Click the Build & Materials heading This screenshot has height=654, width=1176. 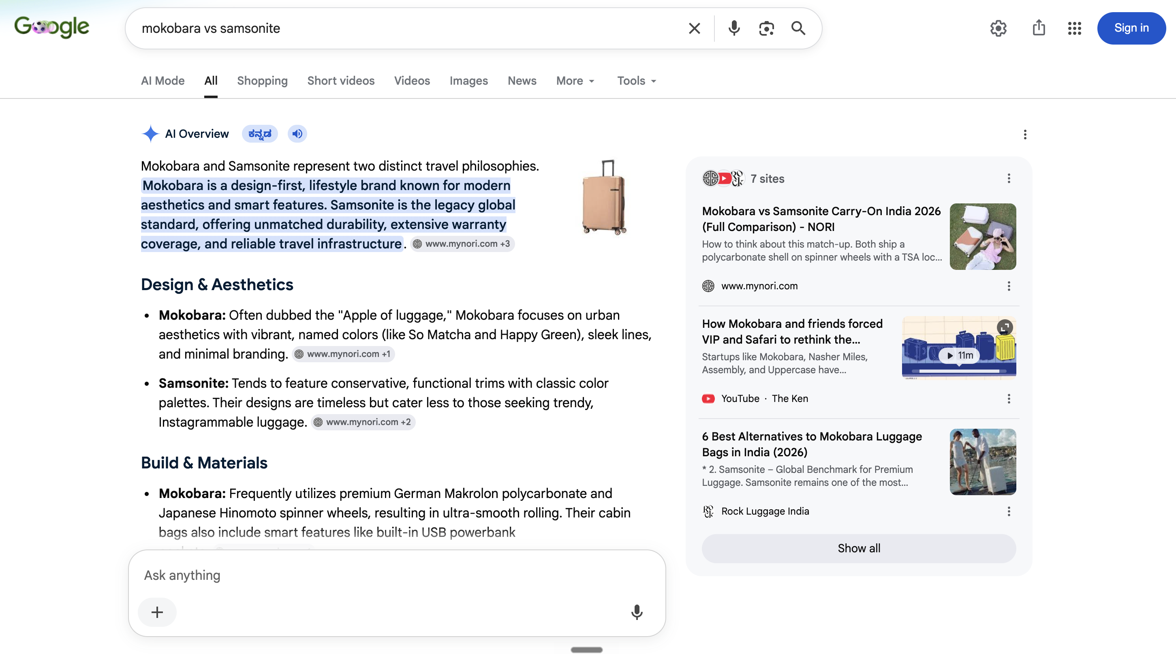point(204,463)
